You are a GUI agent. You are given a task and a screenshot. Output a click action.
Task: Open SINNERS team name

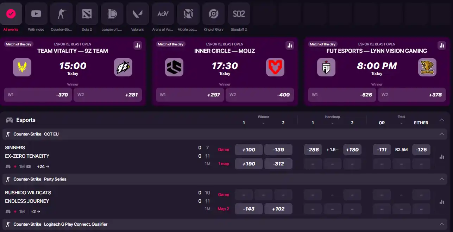15,148
